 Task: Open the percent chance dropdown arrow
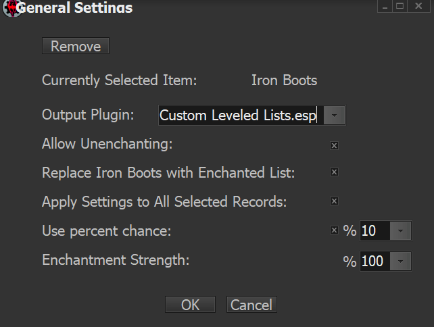click(x=400, y=231)
